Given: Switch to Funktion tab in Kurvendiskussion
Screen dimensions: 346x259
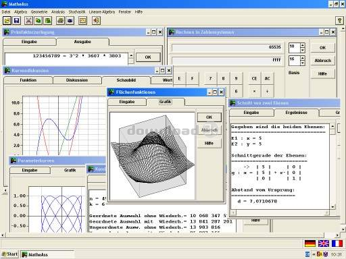Looking at the screenshot, I should point(28,80).
